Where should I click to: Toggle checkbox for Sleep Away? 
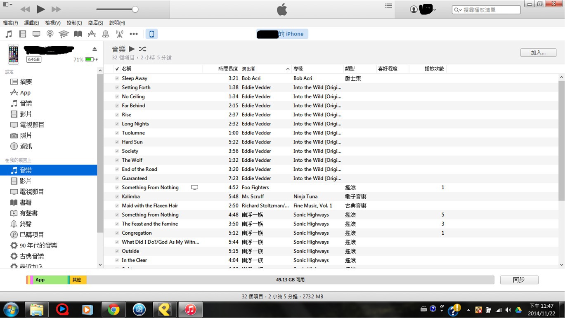pyautogui.click(x=117, y=78)
